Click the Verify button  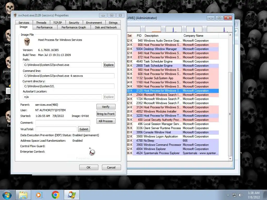pos(106,107)
